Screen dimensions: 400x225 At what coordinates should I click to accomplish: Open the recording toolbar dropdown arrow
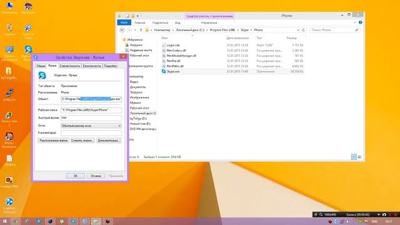tap(379, 214)
